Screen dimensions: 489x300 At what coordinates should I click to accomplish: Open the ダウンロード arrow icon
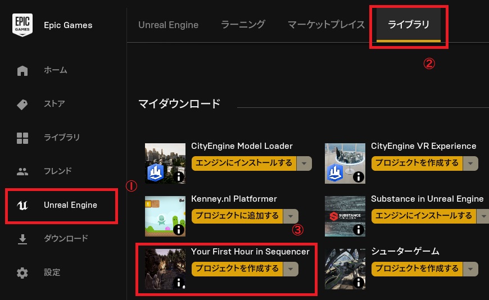pos(22,239)
